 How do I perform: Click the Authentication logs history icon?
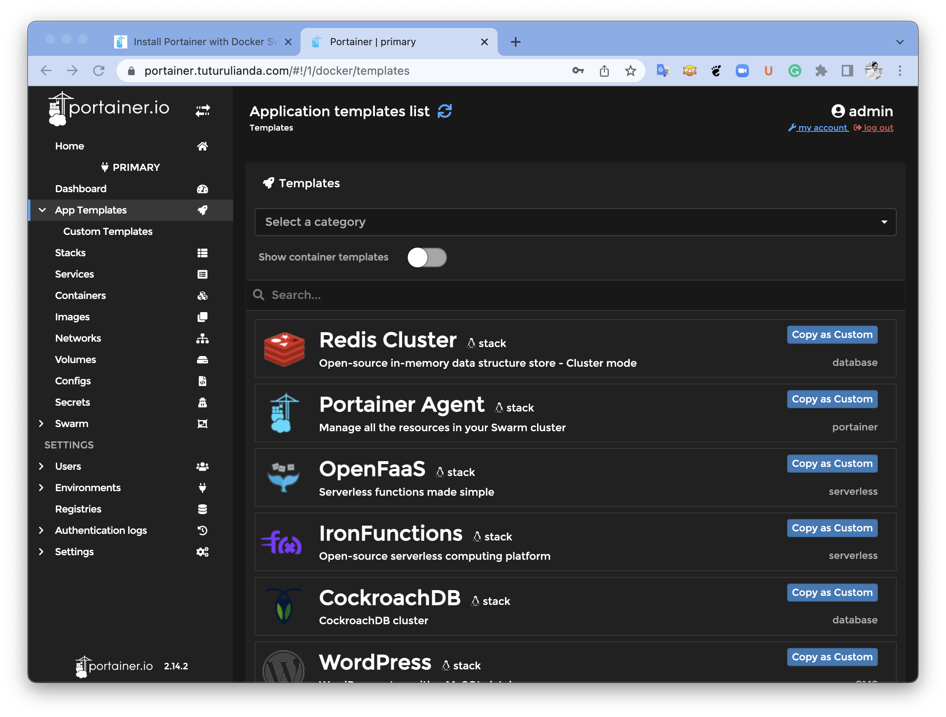pyautogui.click(x=202, y=531)
